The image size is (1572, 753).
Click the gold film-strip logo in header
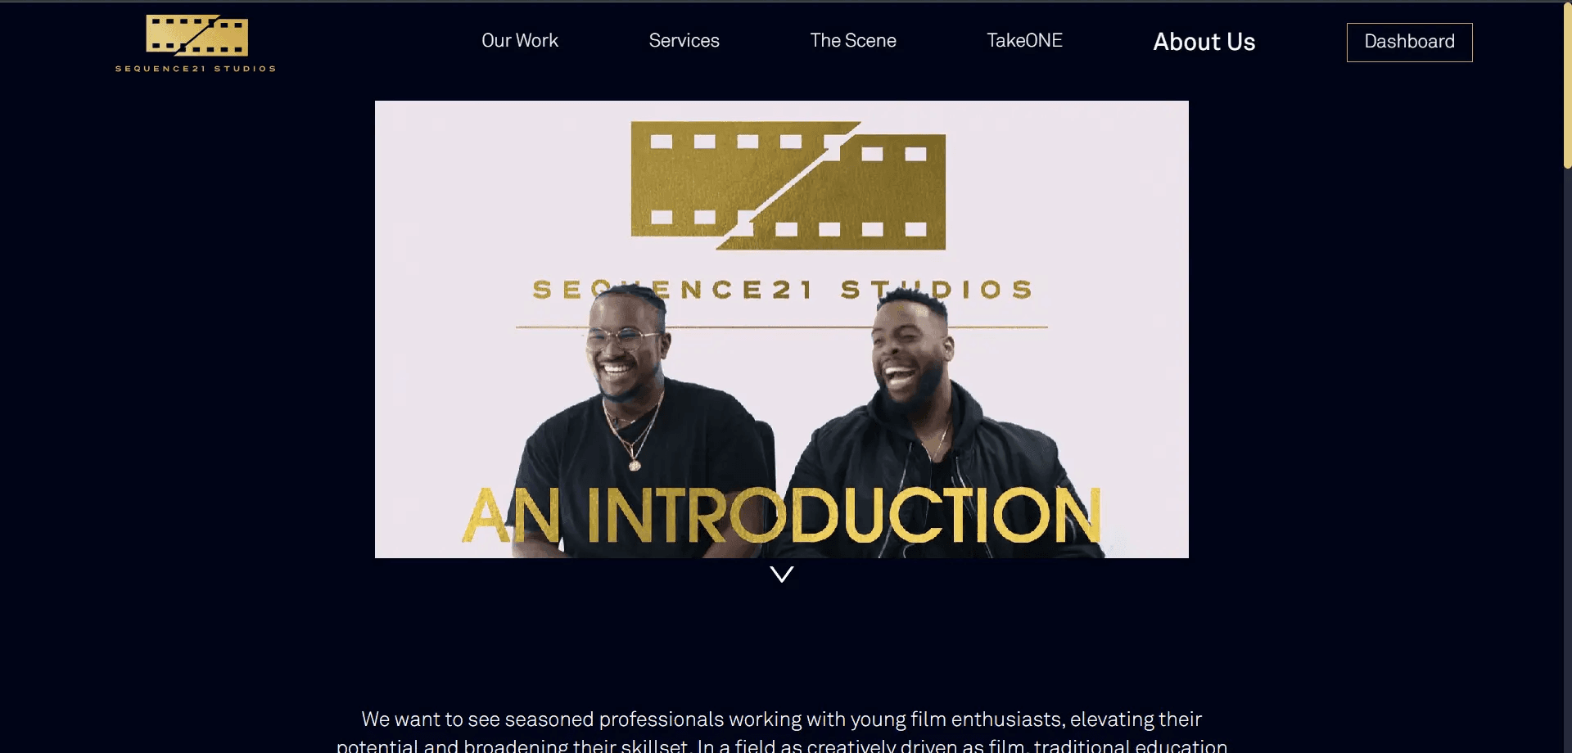196,35
